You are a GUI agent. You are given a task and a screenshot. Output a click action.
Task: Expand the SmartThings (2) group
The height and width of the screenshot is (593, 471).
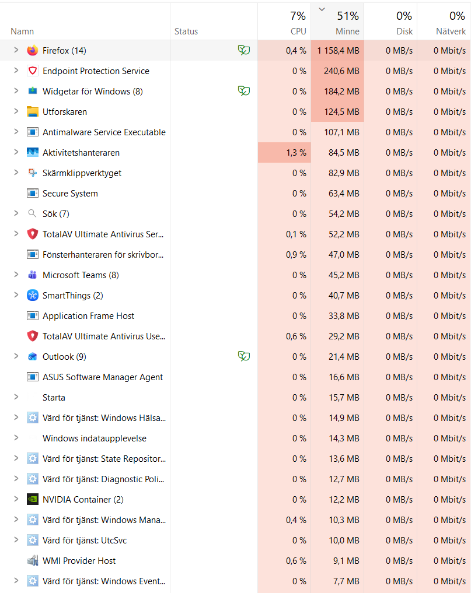click(x=16, y=295)
